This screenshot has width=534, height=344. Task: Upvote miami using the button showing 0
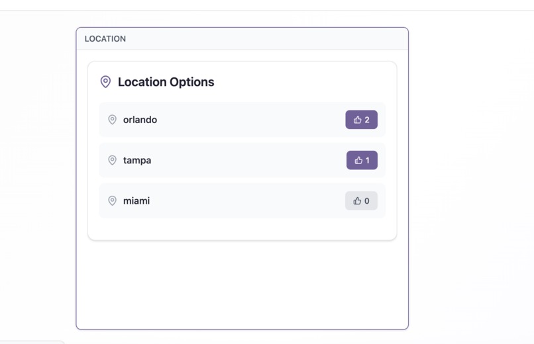pyautogui.click(x=361, y=200)
